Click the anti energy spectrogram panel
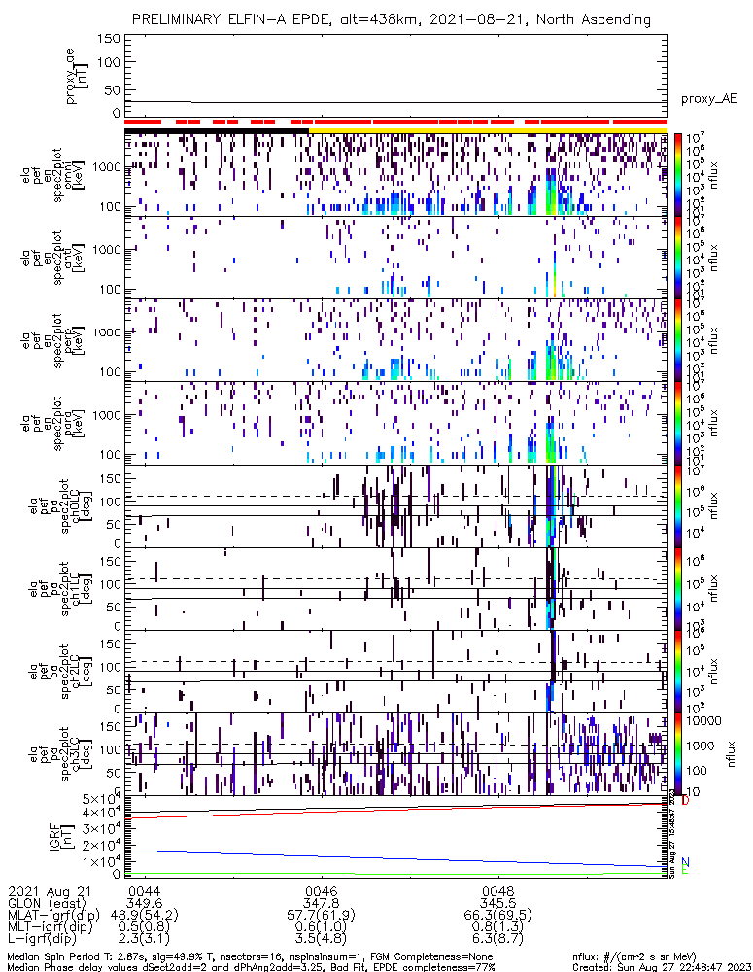The height and width of the screenshot is (972, 753). point(396,258)
